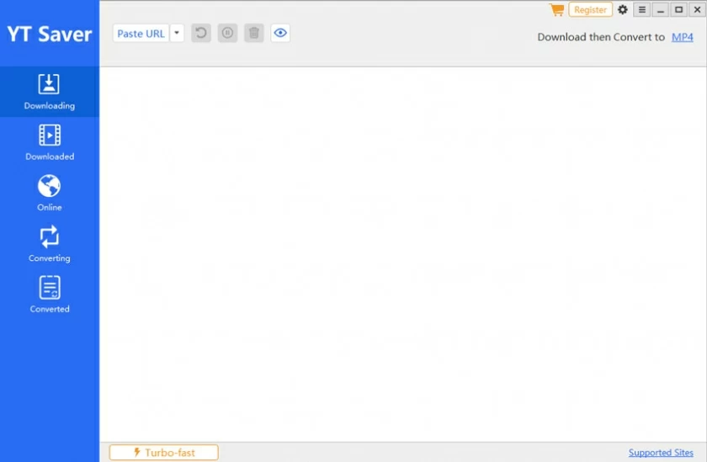
Task: Pause all downloads using the pause icon
Action: point(227,34)
